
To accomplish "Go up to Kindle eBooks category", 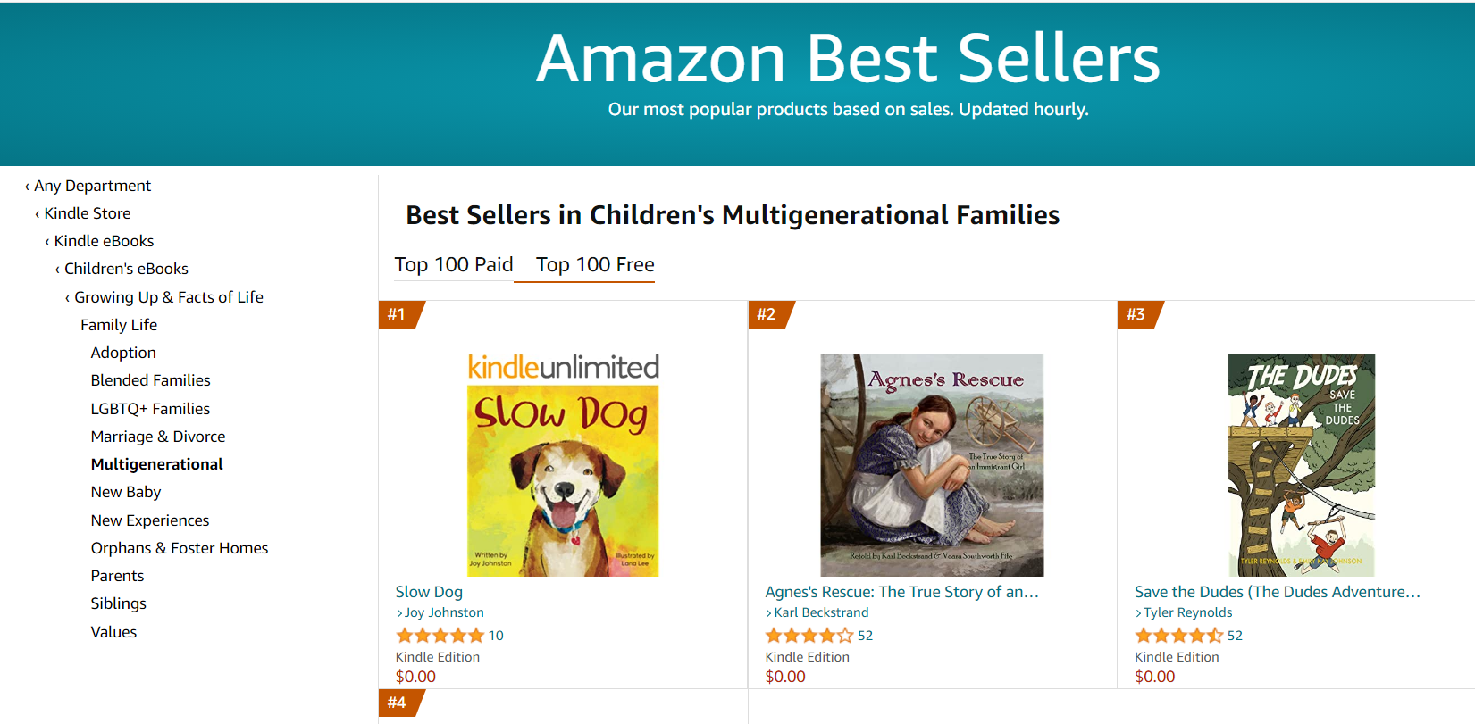I will [x=104, y=241].
